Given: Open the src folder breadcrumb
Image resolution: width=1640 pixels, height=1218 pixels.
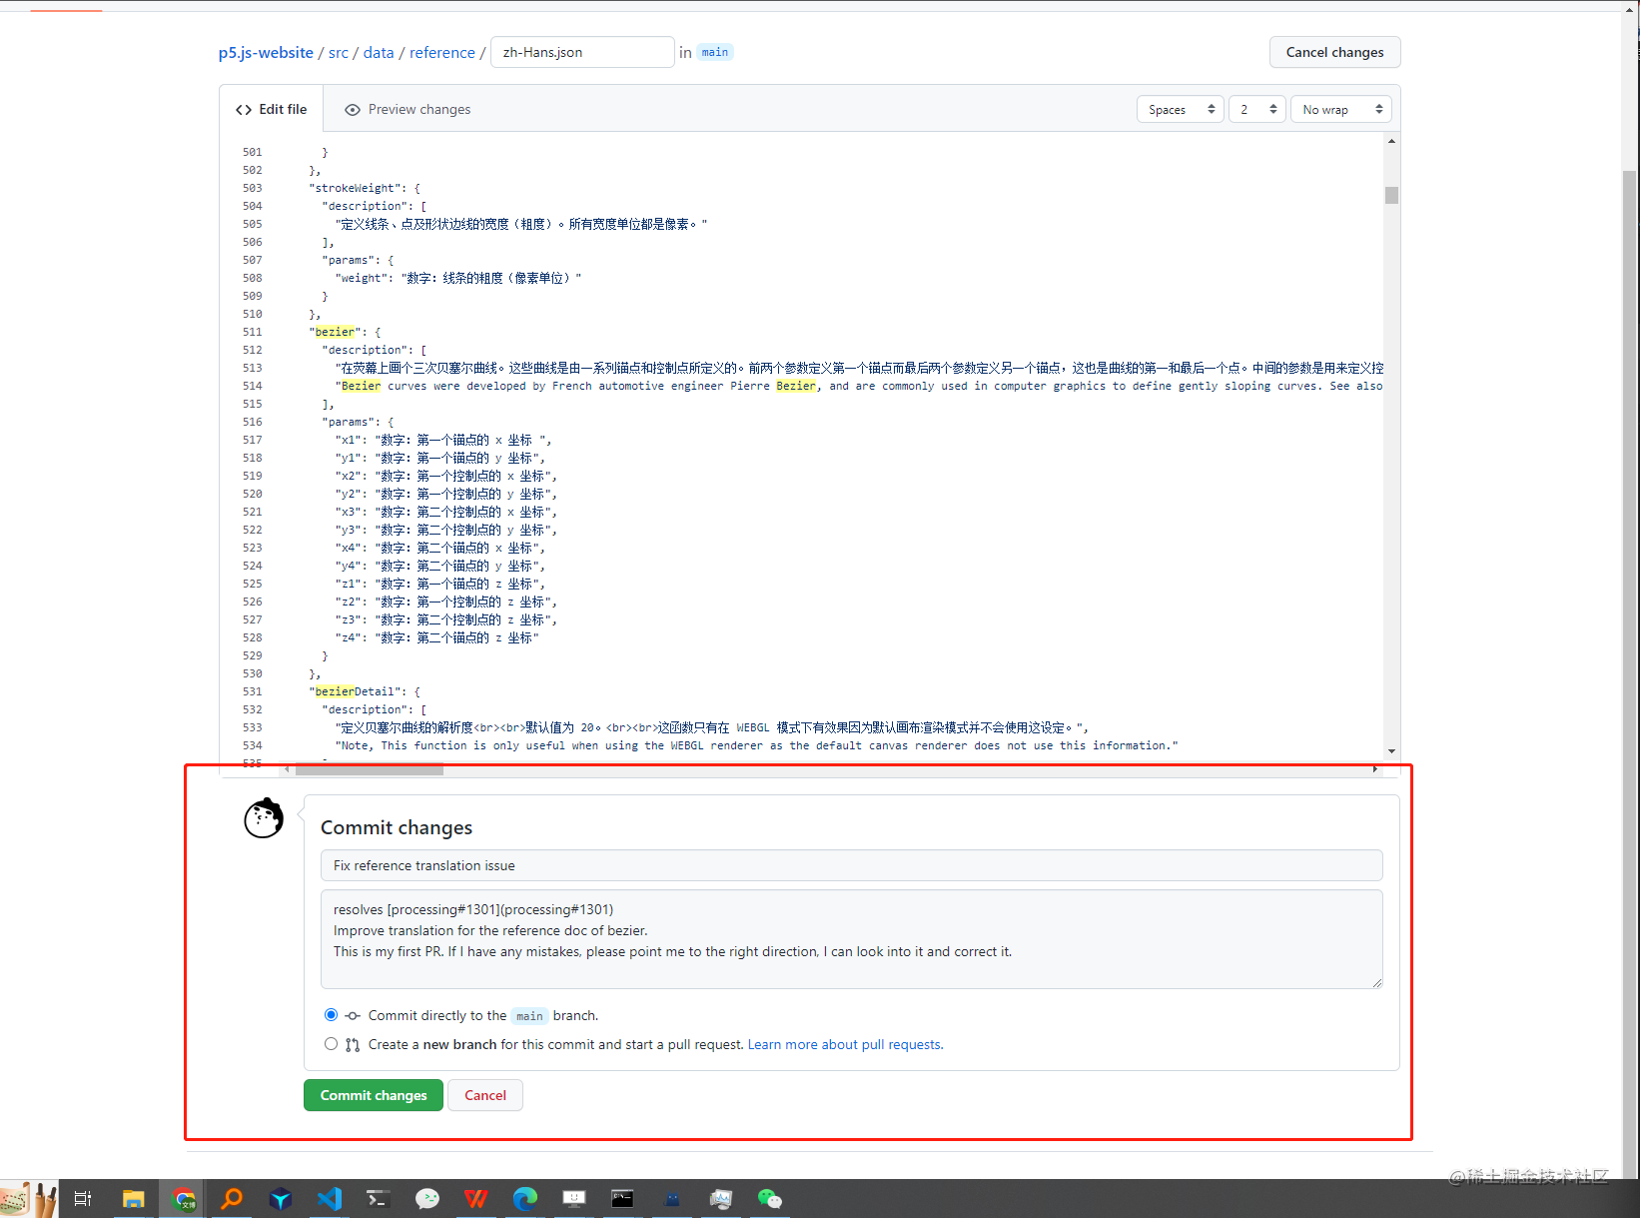Looking at the screenshot, I should coord(339,52).
